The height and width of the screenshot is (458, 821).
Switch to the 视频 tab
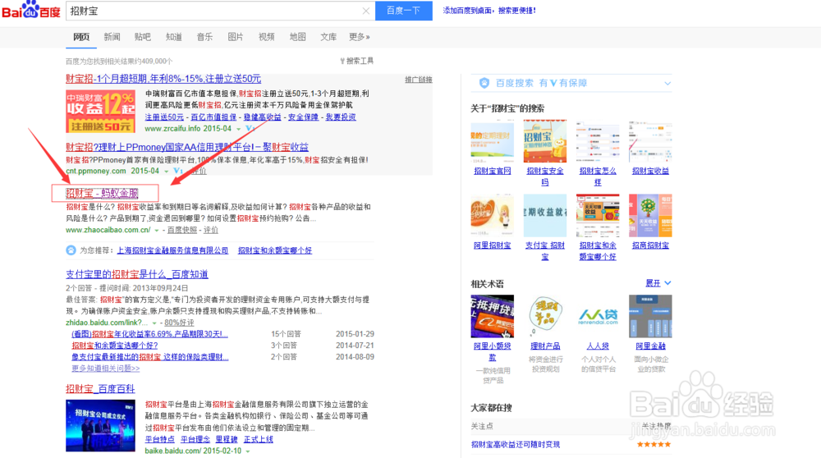267,37
